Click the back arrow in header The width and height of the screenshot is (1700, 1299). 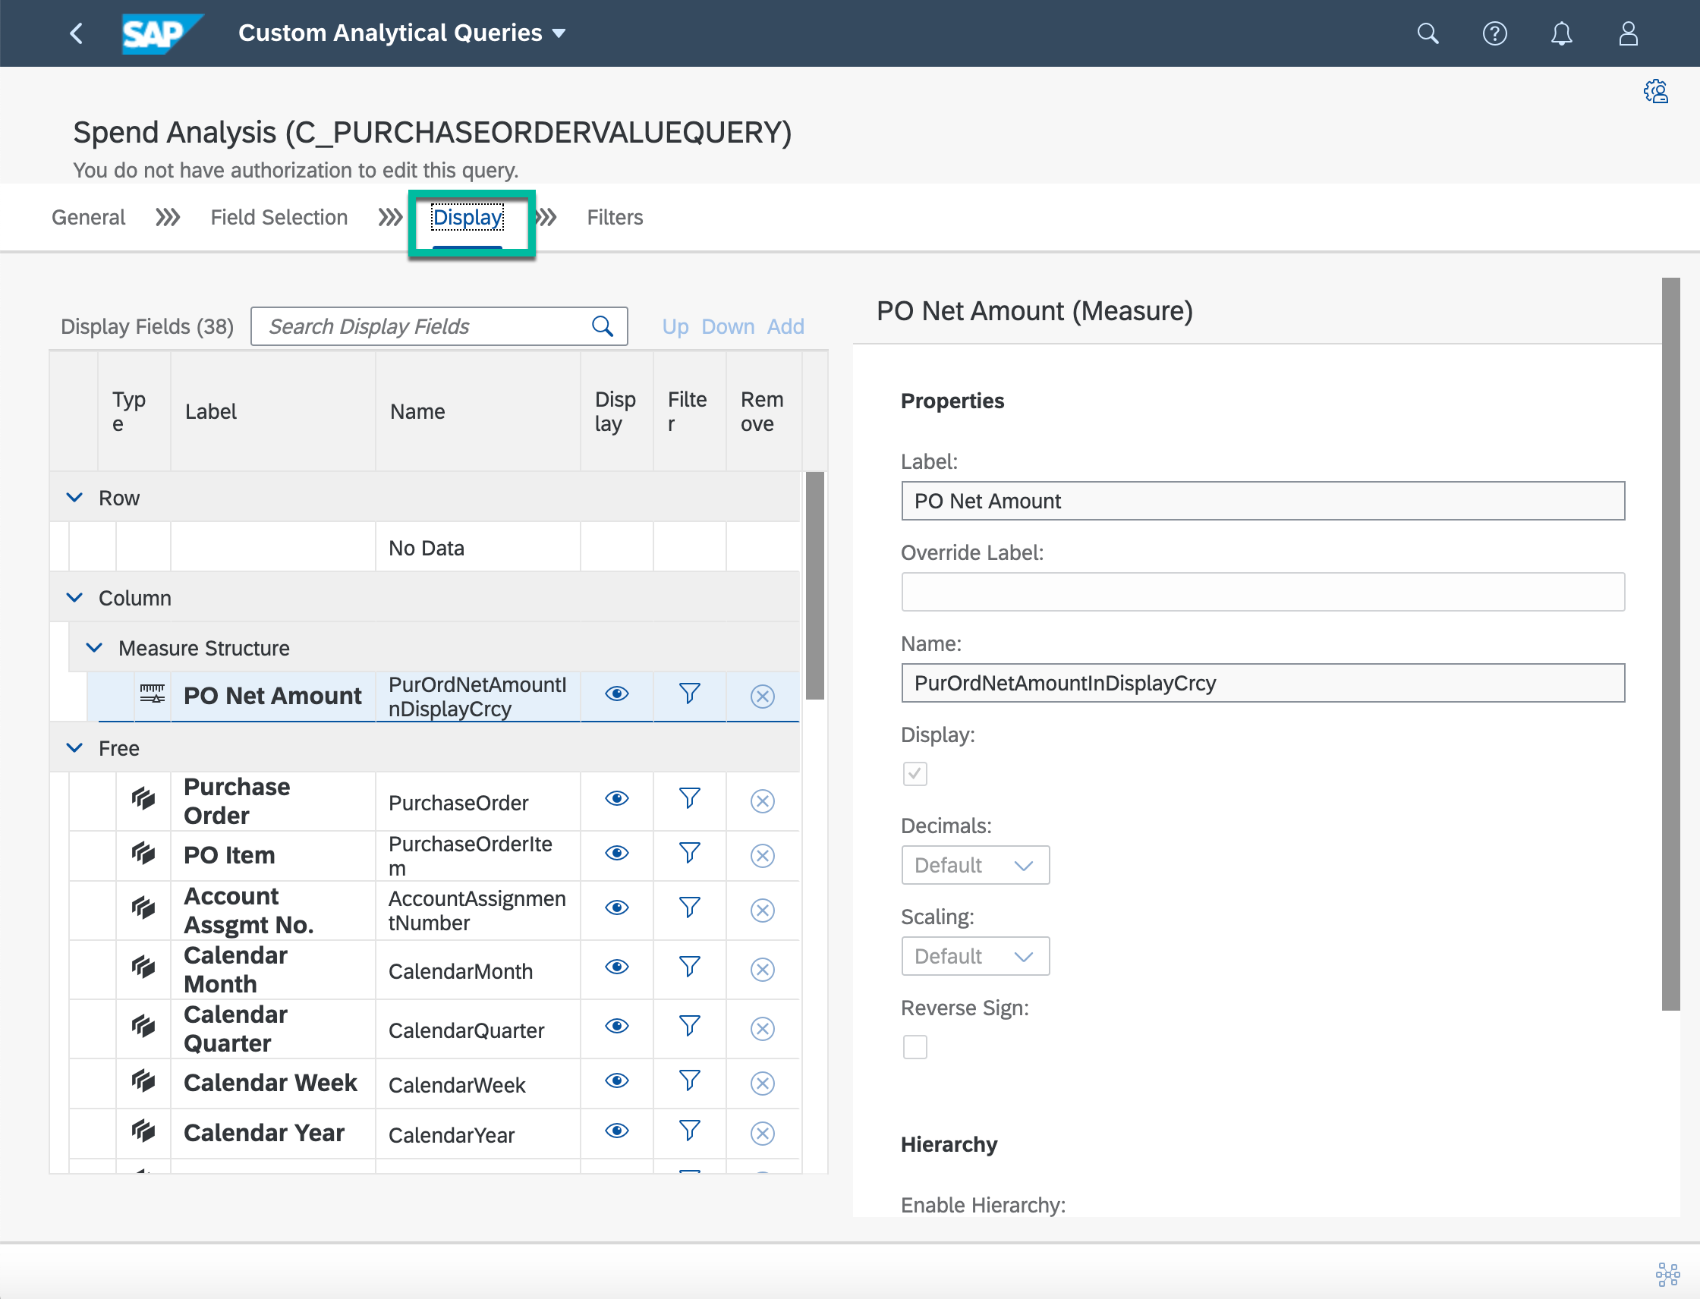coord(76,33)
